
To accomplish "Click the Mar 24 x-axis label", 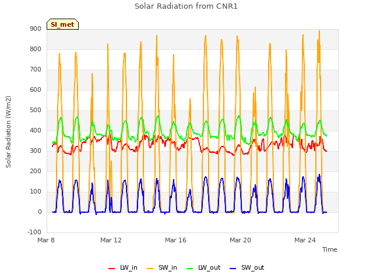I will (x=305, y=240).
